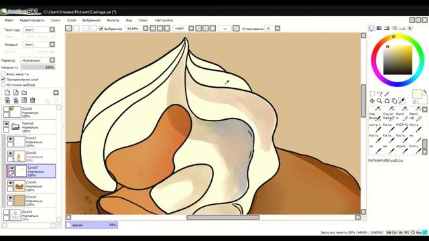Open the Холст menu

coord(56,20)
